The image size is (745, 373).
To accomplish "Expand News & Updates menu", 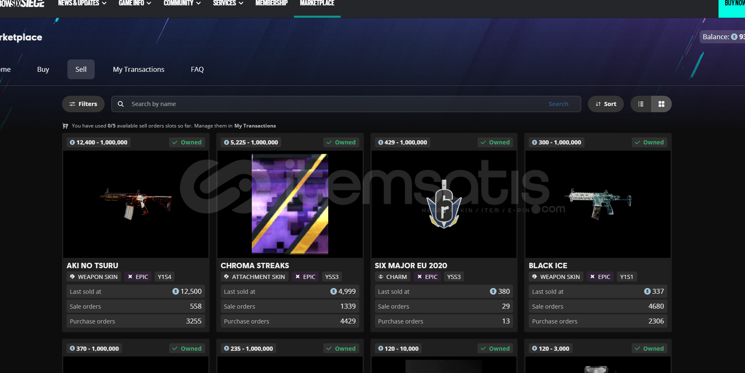I will tap(82, 3).
